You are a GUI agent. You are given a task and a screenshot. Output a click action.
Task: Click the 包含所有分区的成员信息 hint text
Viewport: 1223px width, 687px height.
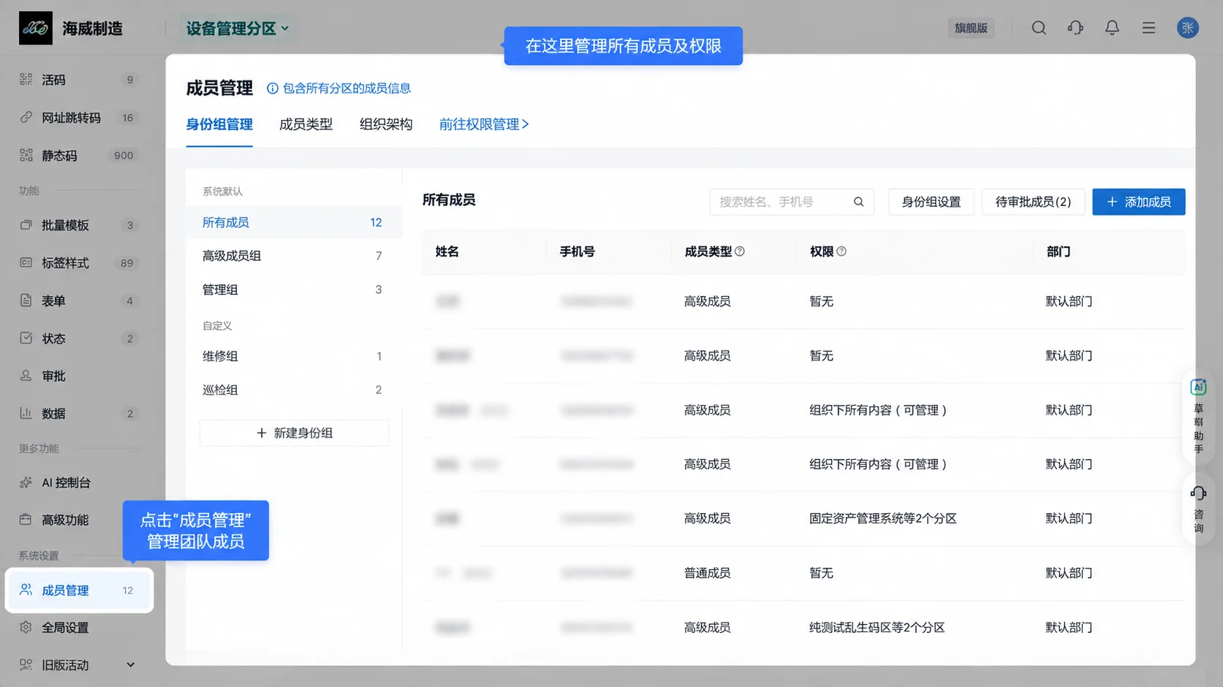pyautogui.click(x=347, y=88)
